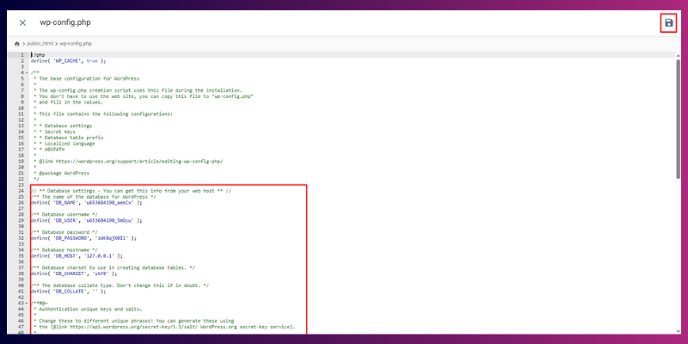Collapse comment block fold arrow at line 4
This screenshot has height=344, width=688.
[x=27, y=73]
